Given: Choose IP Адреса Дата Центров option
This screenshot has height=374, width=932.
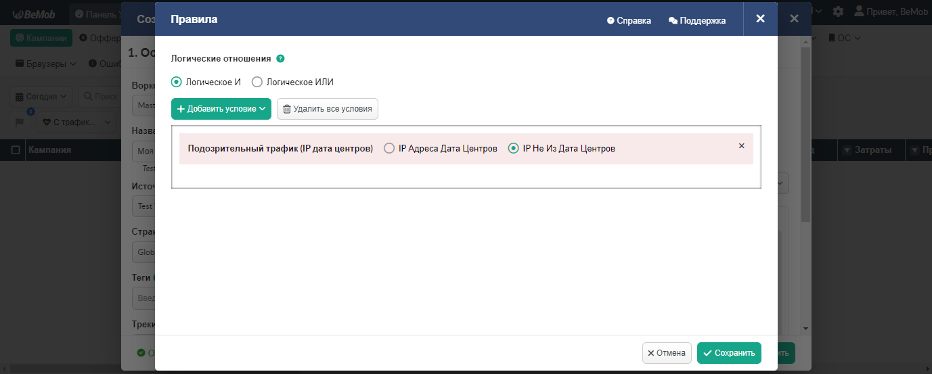Looking at the screenshot, I should point(389,148).
